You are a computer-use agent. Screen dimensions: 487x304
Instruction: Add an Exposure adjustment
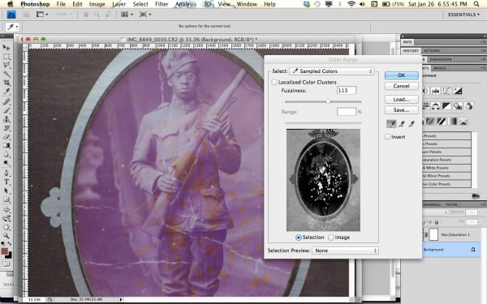click(x=458, y=91)
